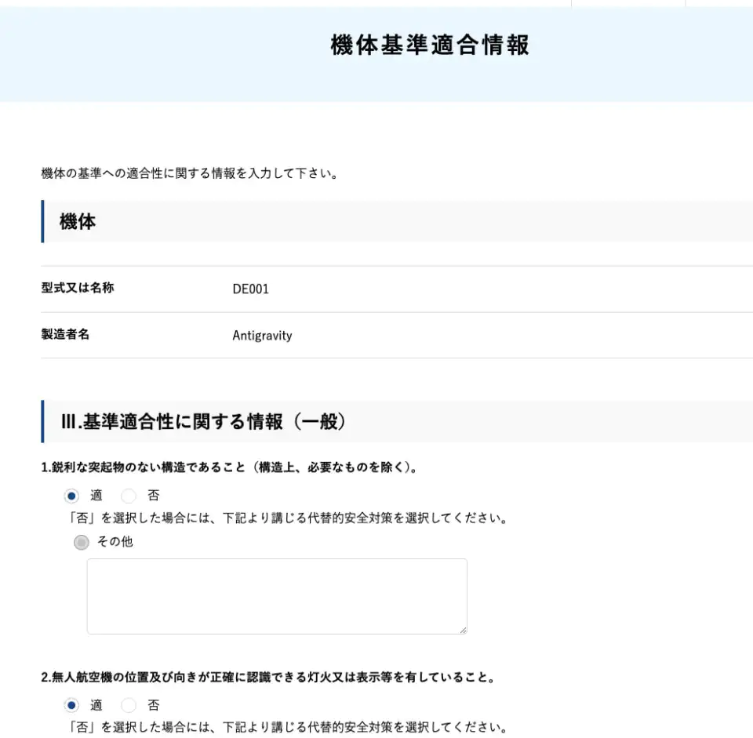Click the その他 description text area
Viewport: 753px width, 738px height.
[x=276, y=595]
